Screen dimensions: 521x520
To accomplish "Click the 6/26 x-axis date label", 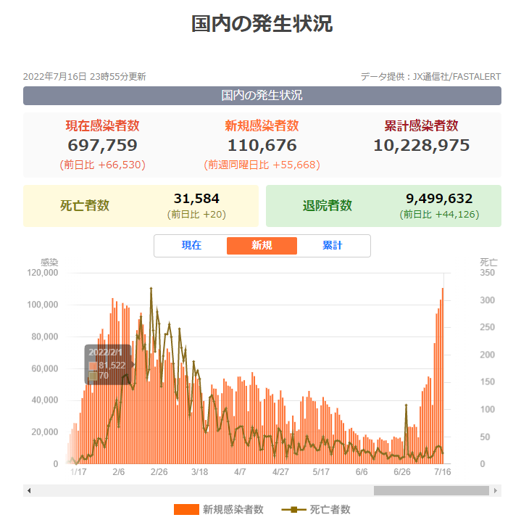I will click(x=402, y=472).
